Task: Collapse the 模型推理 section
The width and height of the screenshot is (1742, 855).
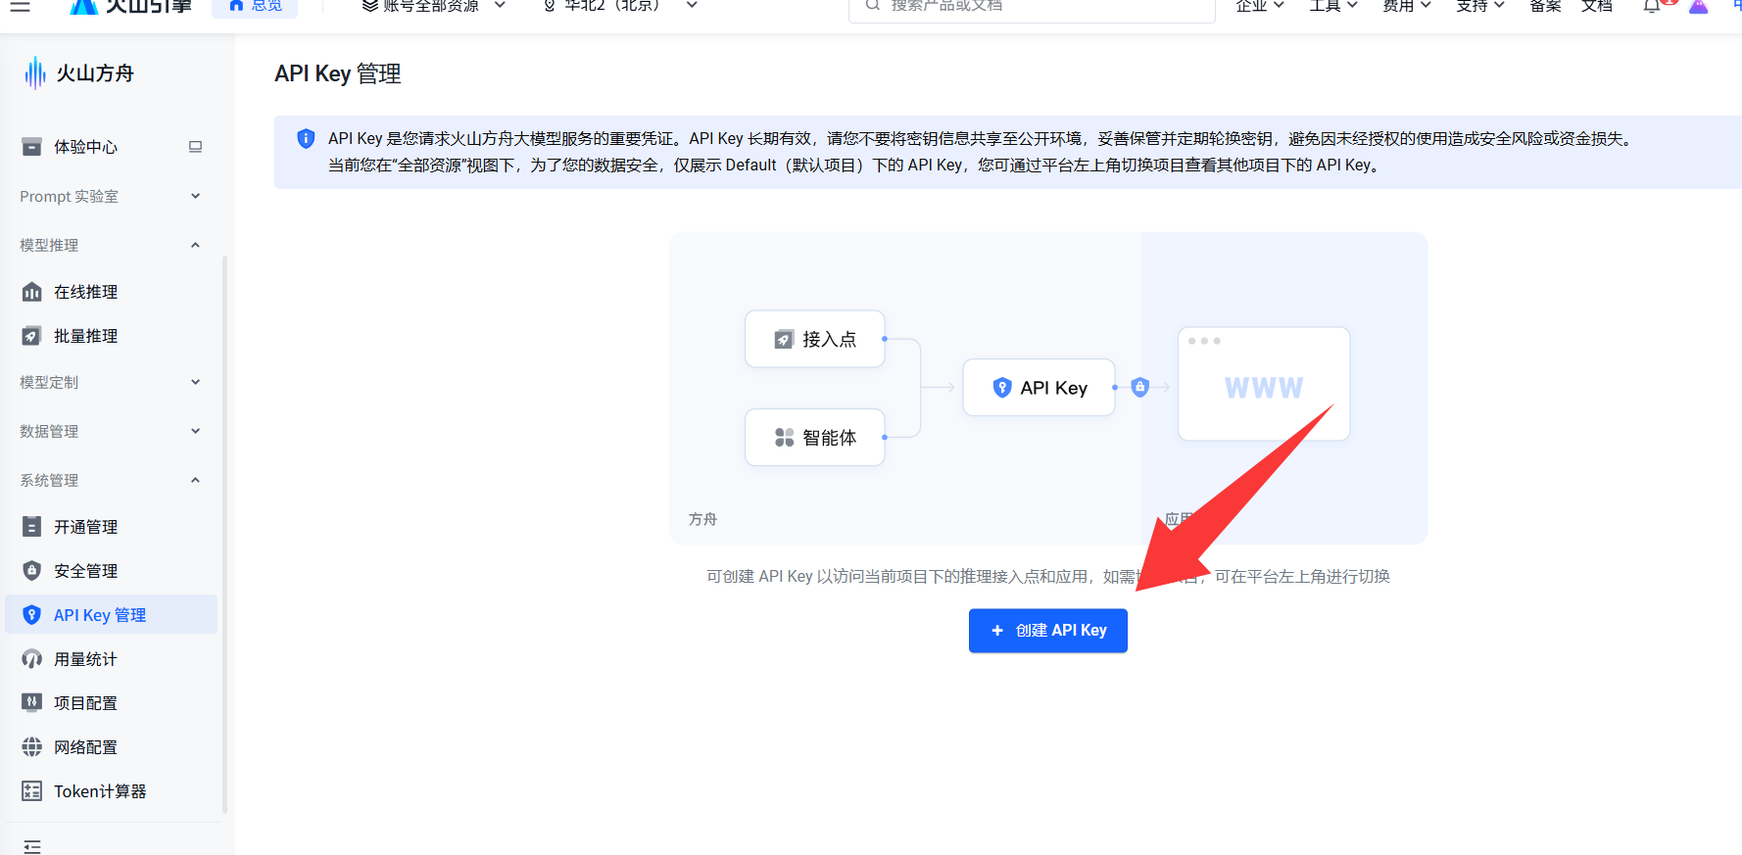Action: 110,246
